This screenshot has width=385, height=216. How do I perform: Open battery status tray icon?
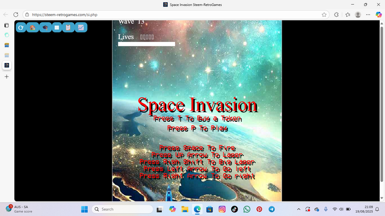[x=348, y=209]
